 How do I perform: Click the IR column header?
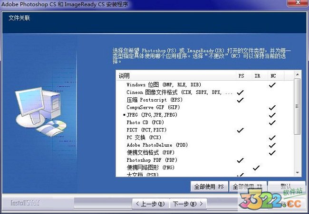pyautogui.click(x=260, y=76)
